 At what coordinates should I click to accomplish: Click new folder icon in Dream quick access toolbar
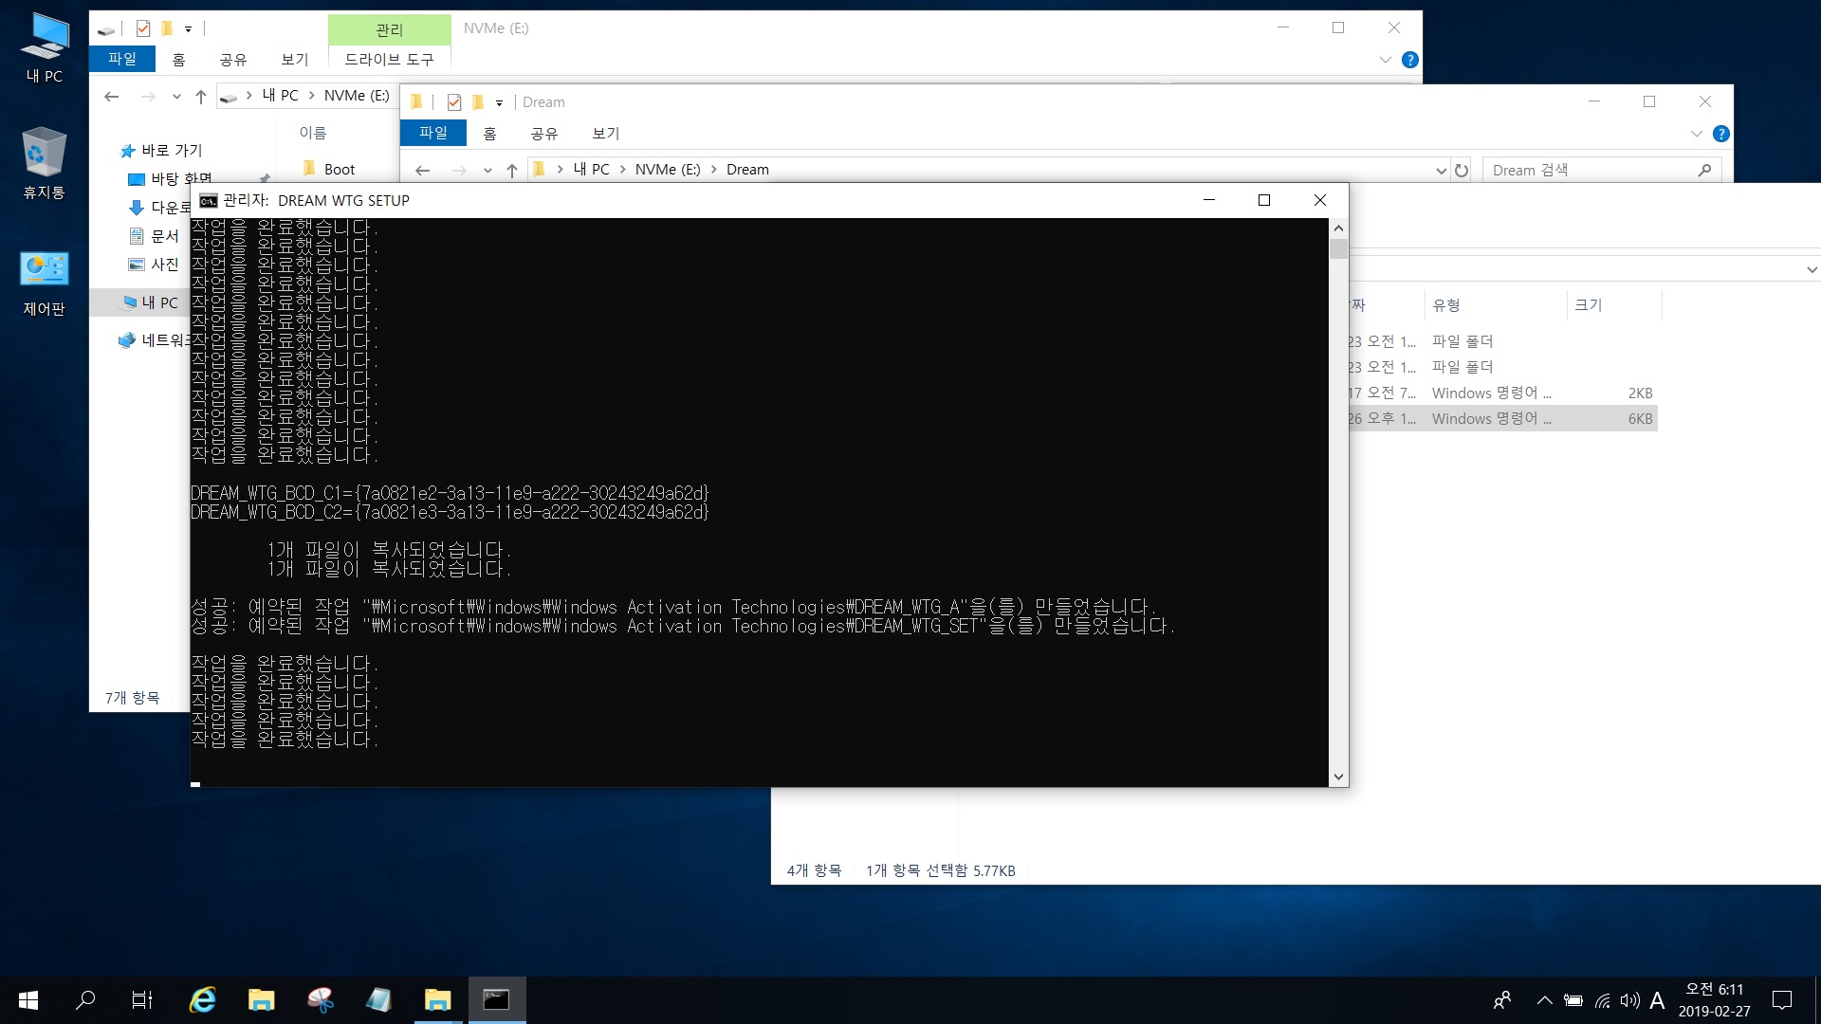tap(478, 102)
